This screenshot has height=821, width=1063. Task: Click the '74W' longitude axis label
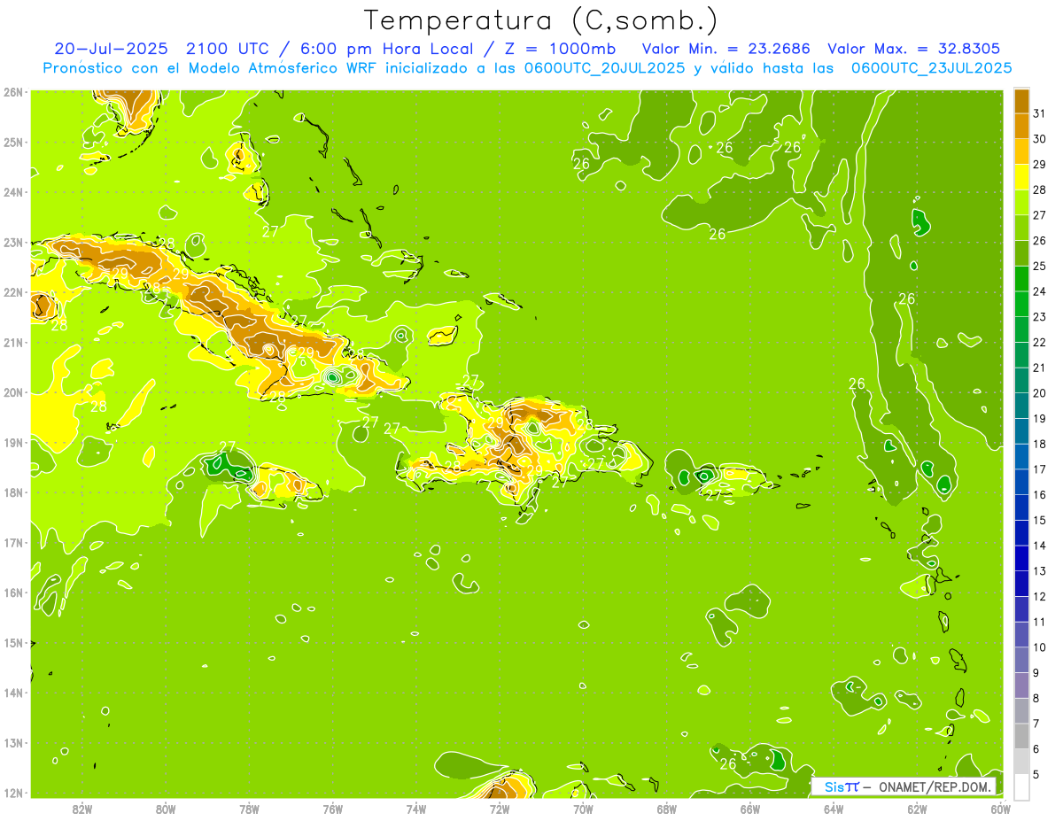[x=415, y=809]
